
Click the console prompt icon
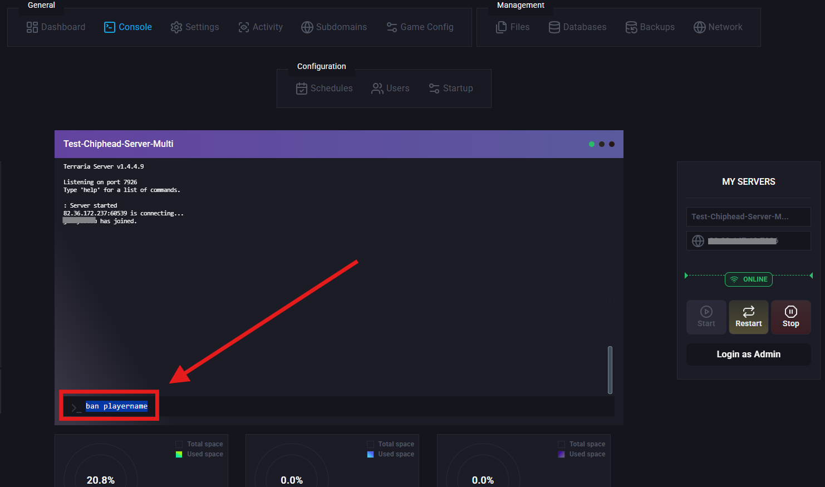(76, 407)
